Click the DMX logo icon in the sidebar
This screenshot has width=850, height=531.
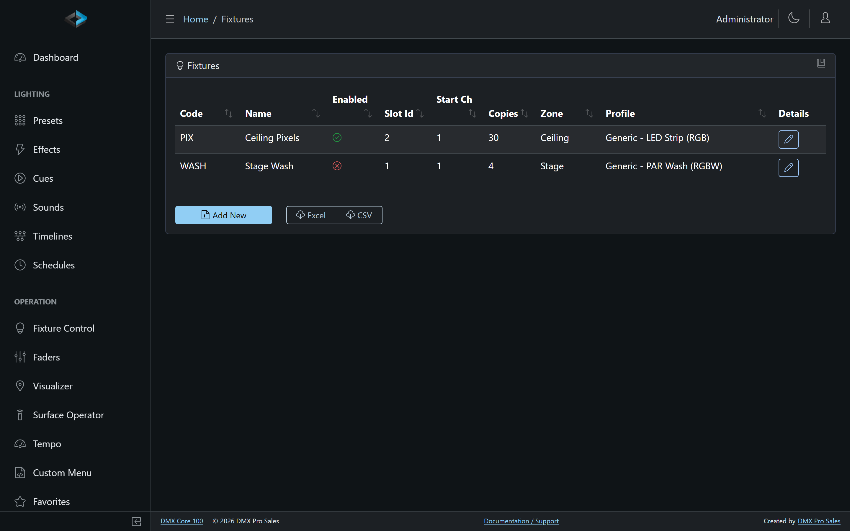[76, 19]
